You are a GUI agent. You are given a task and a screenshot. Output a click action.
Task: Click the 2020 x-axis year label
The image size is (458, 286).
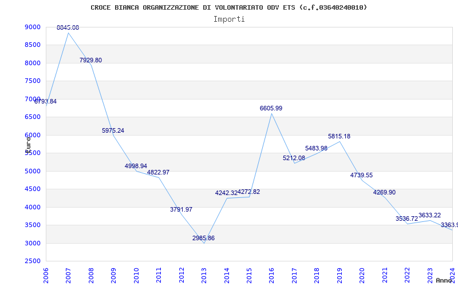362,275
